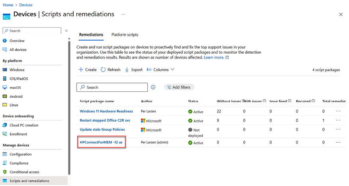Click the Create button
The width and height of the screenshot is (349, 186).
pyautogui.click(x=88, y=70)
